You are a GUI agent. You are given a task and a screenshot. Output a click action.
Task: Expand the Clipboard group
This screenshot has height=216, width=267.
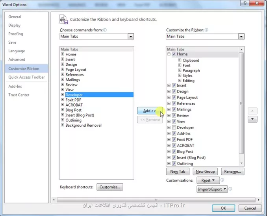tap(180, 60)
